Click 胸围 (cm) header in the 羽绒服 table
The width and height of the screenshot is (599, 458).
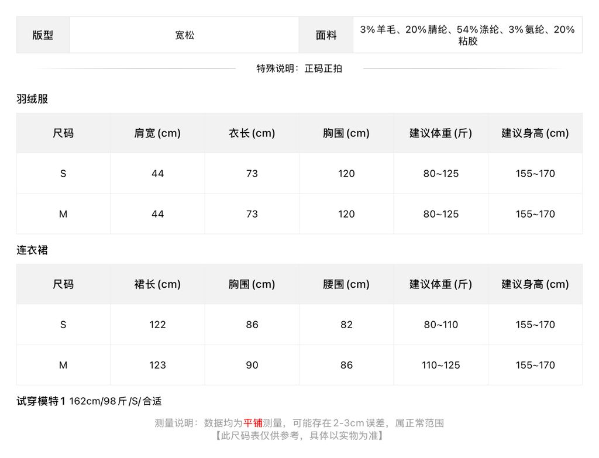pos(346,133)
